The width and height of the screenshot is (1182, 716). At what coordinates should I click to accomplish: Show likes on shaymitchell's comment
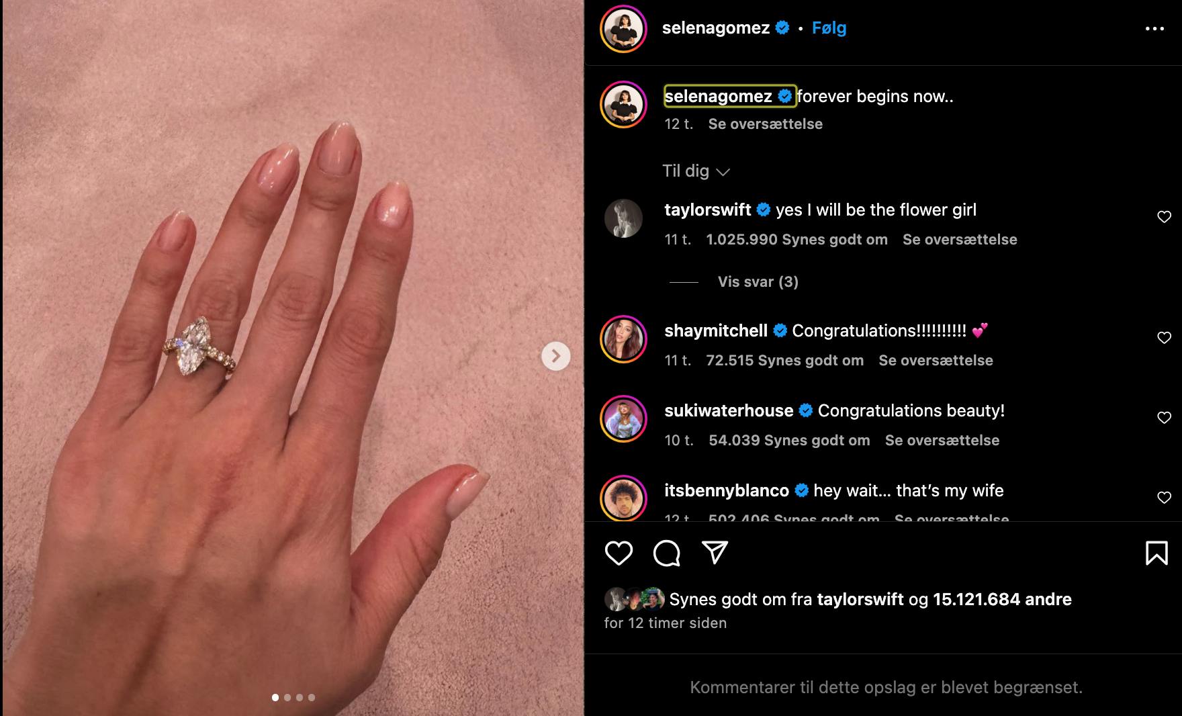(784, 361)
